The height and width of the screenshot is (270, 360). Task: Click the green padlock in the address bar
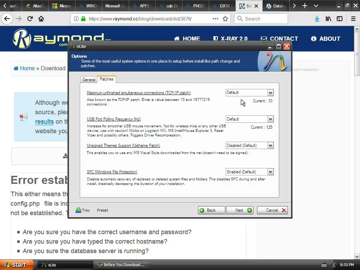83,19
